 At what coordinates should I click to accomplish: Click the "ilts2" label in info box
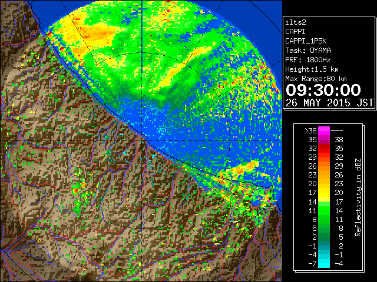click(296, 22)
